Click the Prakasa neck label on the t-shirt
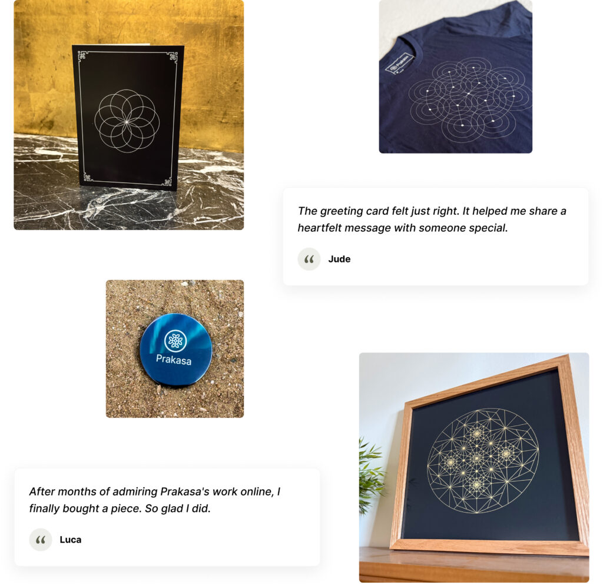The width and height of the screenshot is (603, 585). pos(399,64)
